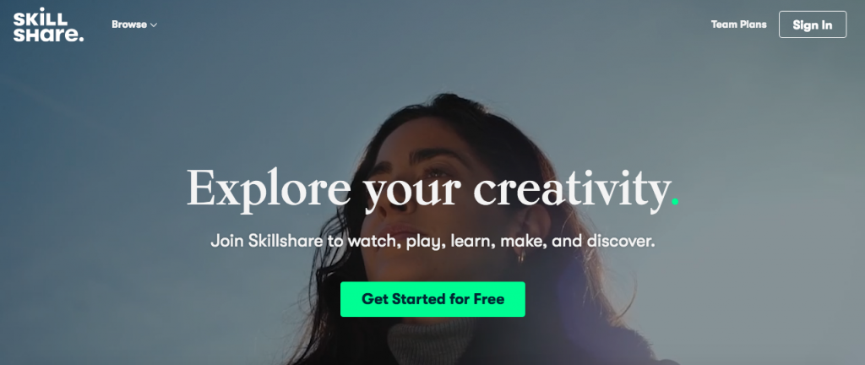This screenshot has width=865, height=365.
Task: Click the woman's gold earring
Action: [x=520, y=256]
